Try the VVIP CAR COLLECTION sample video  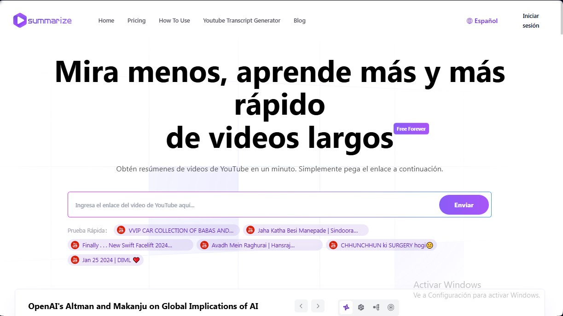pos(177,230)
